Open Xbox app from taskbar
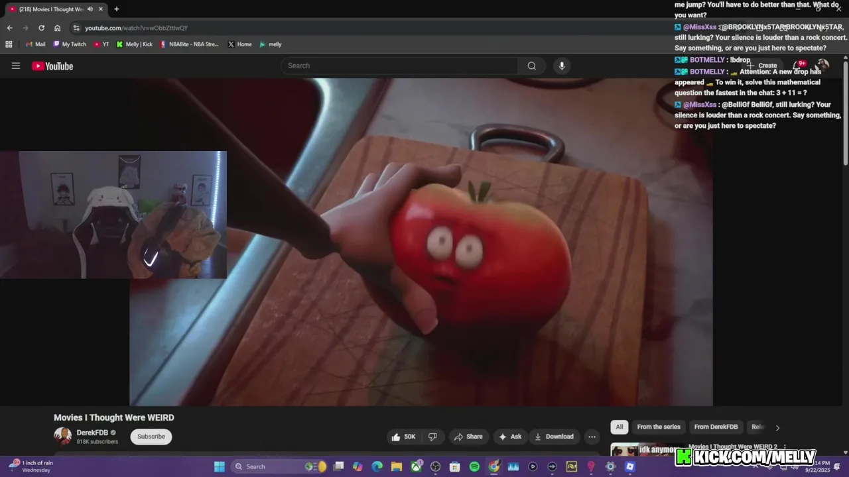Screen dimensions: 849x477 (416, 466)
